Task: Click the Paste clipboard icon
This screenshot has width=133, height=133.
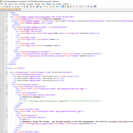Action: click(x=27, y=7)
